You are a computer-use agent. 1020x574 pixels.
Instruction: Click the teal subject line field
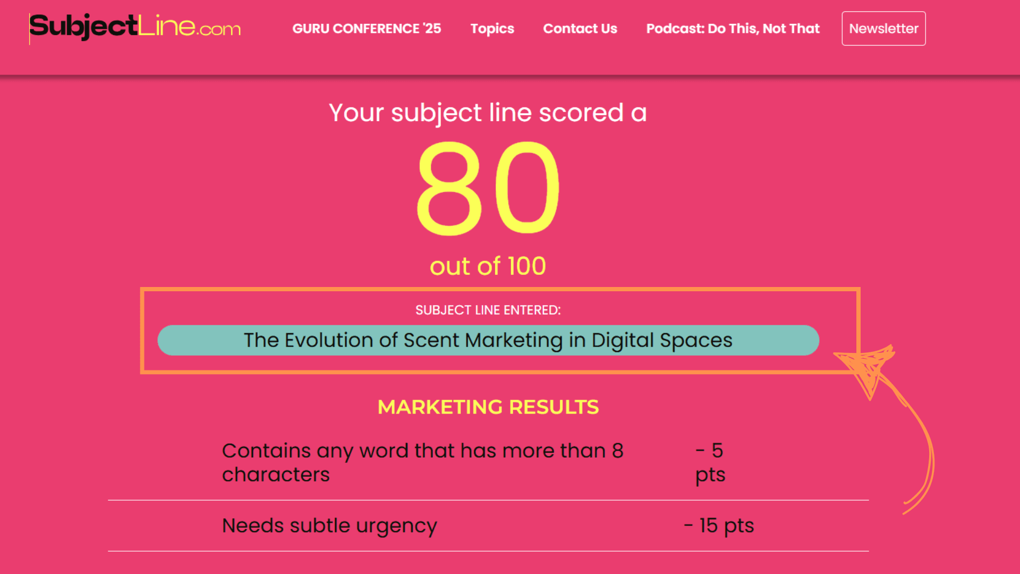tap(488, 340)
